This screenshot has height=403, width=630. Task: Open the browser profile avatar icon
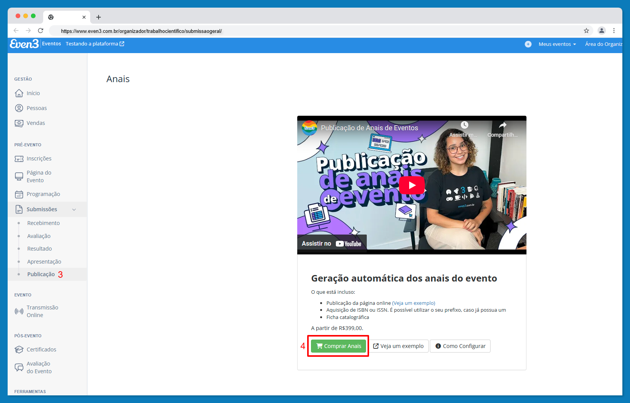602,31
